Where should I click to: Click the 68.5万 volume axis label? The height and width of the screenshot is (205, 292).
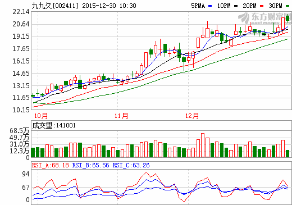pos(20,131)
